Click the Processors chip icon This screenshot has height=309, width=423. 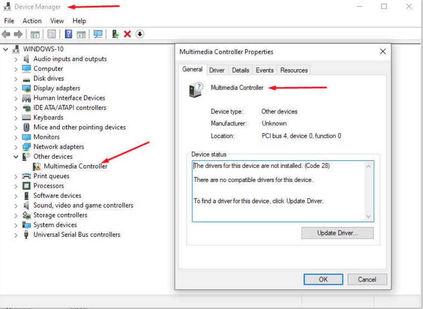pyautogui.click(x=26, y=186)
